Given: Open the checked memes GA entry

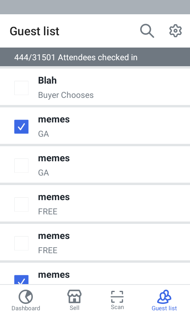Looking at the screenshot, I should click(x=95, y=127).
